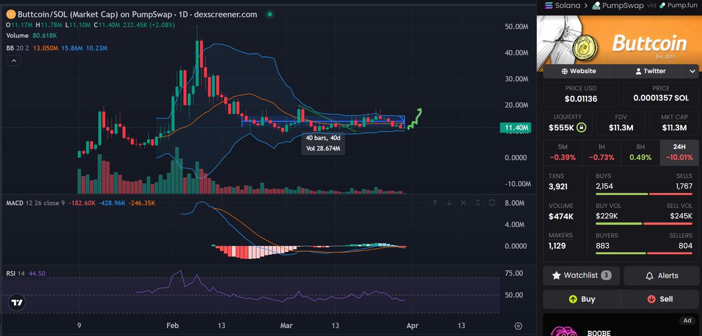702x336 pixels.
Task: Delete the MACD pane
Action: 463,203
